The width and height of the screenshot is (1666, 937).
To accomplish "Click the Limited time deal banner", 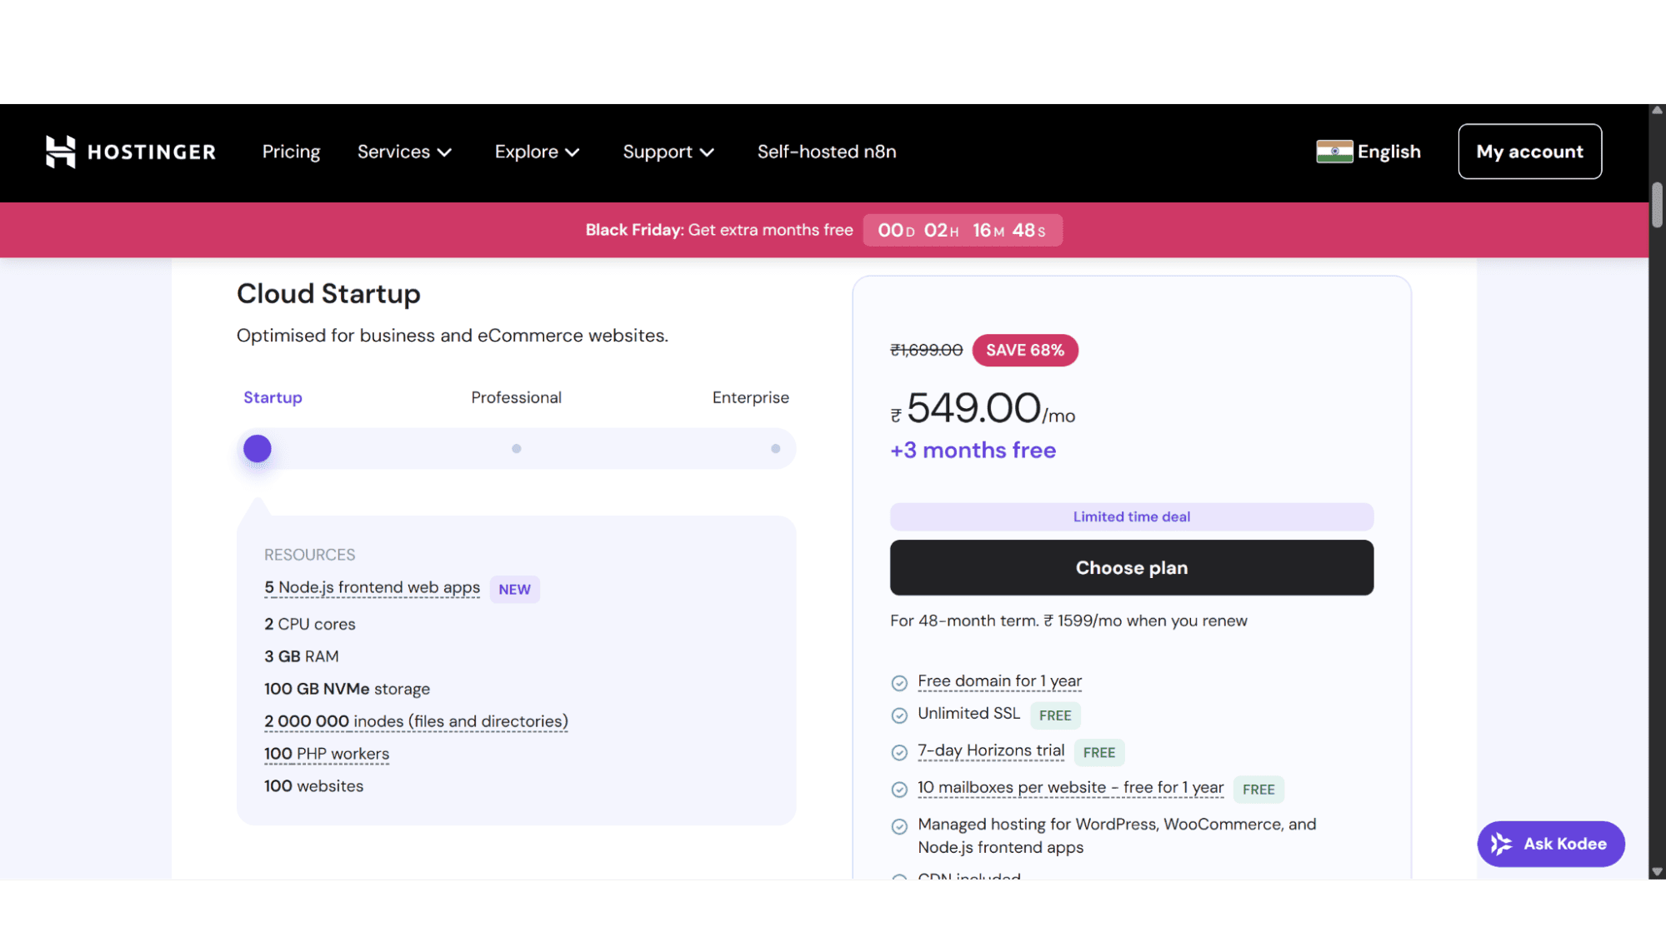I will pos(1131,516).
